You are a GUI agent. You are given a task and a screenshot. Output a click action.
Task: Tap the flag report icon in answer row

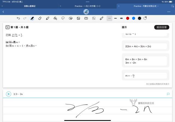[168, 94]
